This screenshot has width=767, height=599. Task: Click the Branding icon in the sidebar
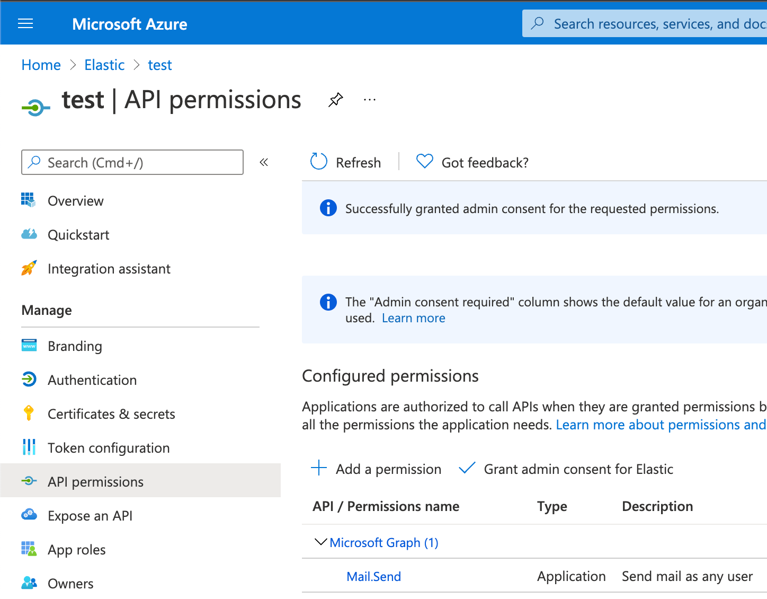click(29, 346)
